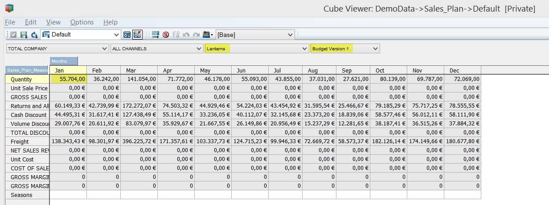Screen dimensions: 549x205
Task: Expand the Default view dropdown
Action: 117,35
